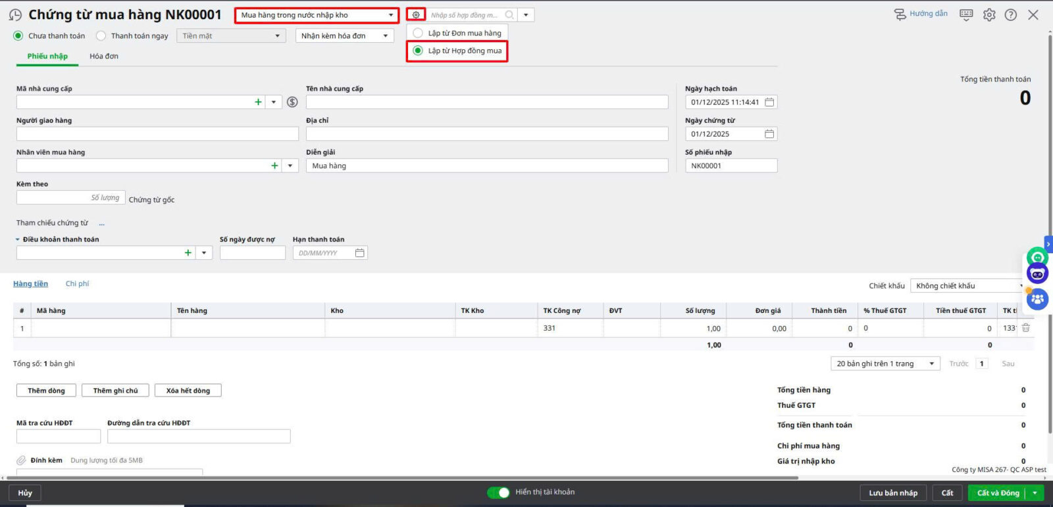Screen dimensions: 1053x507
Task: Select Lập từ Đơn mua hàng option
Action: [418, 33]
